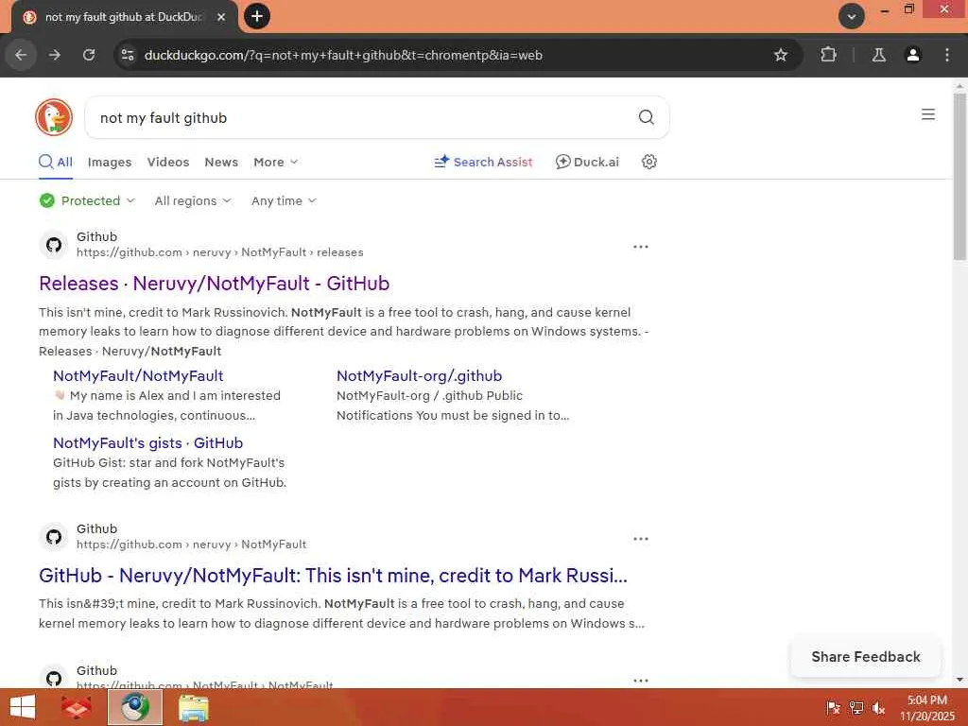The width and height of the screenshot is (968, 726).
Task: Open a new browser tab
Action: click(257, 16)
